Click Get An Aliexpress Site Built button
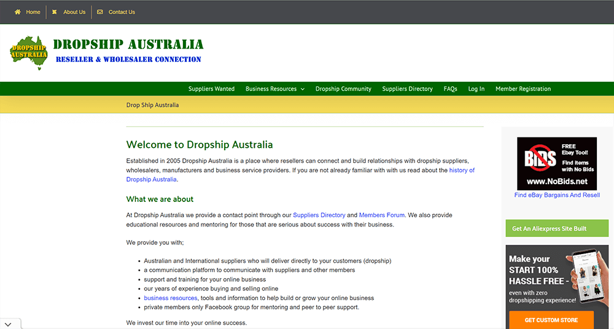The width and height of the screenshot is (614, 329). pyautogui.click(x=557, y=228)
